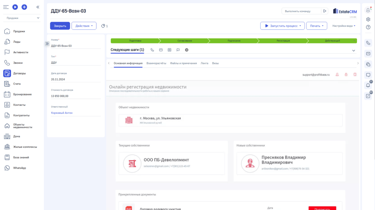The height and width of the screenshot is (210, 375).
Task: Click the red Подписать button
Action: coord(322,208)
